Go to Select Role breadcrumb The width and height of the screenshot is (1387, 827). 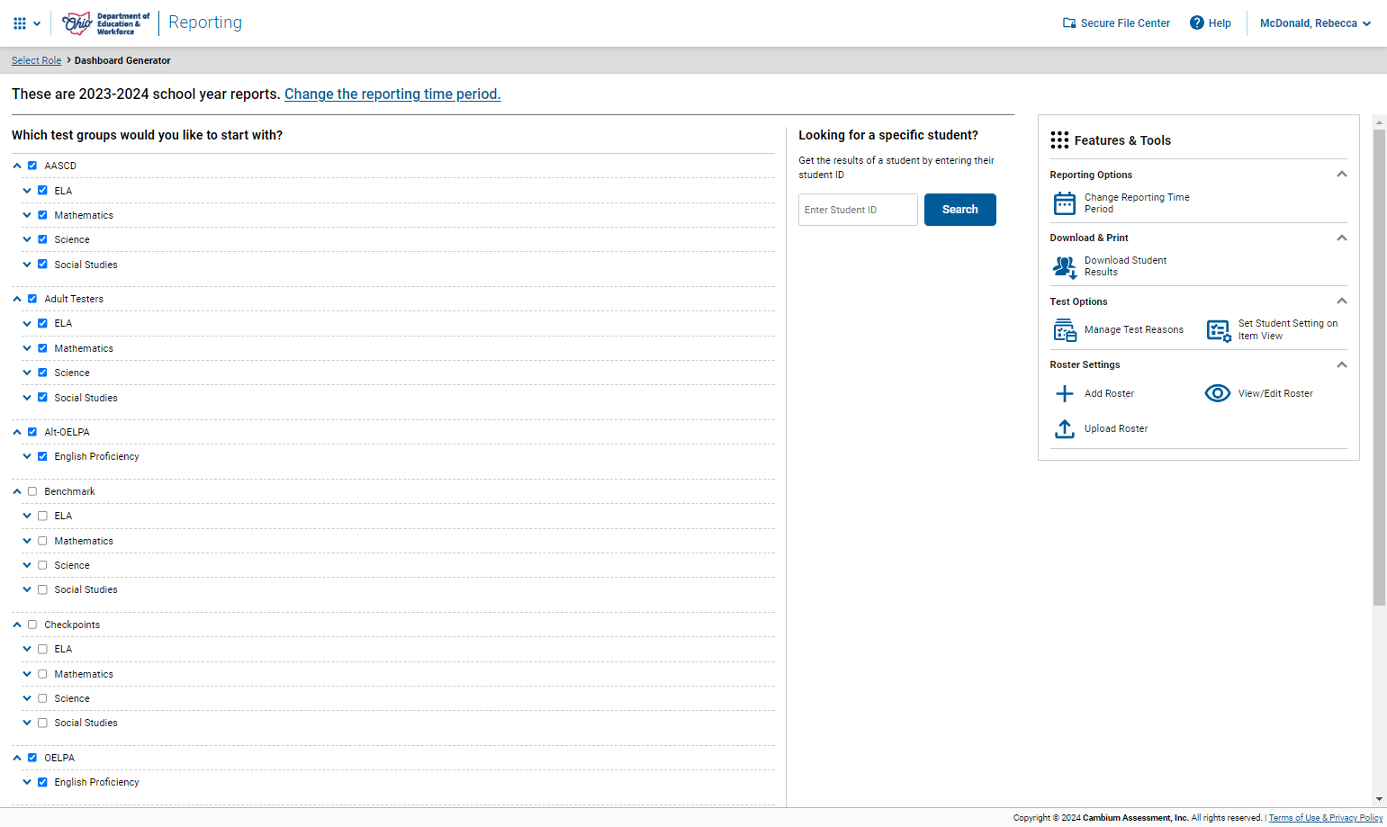(36, 60)
